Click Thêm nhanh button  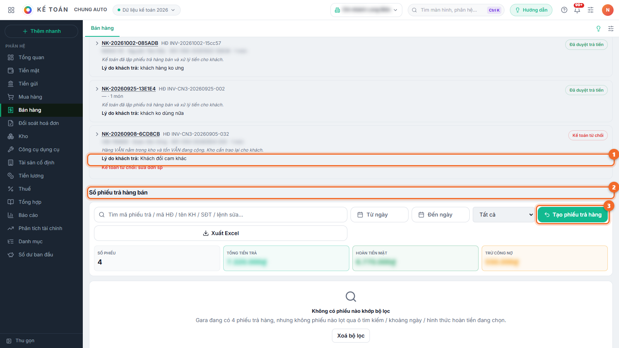click(41, 31)
